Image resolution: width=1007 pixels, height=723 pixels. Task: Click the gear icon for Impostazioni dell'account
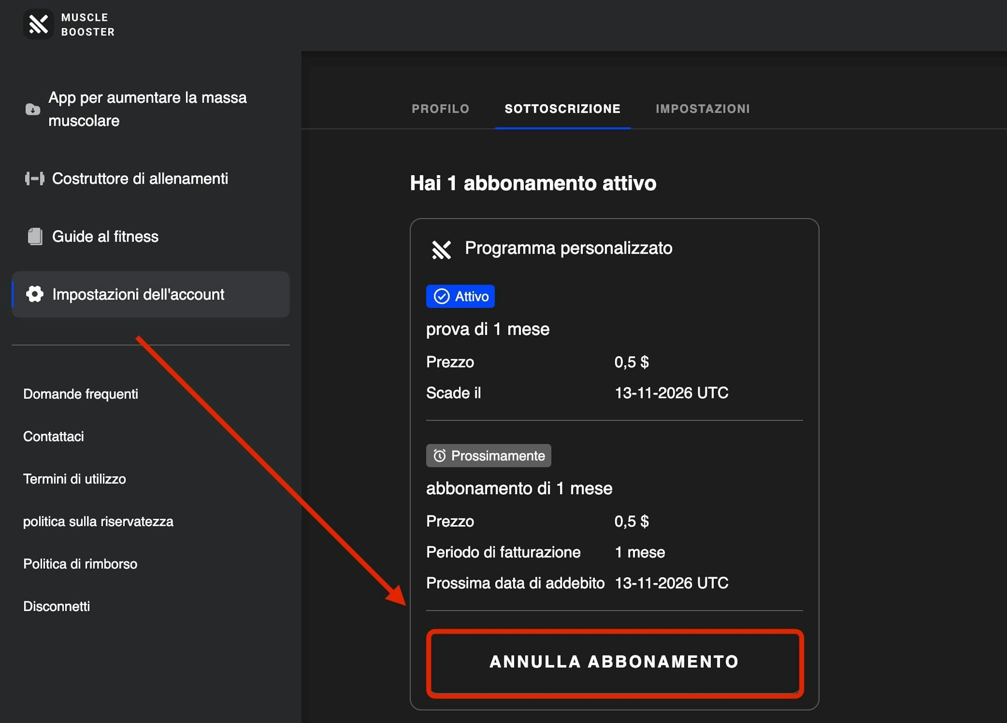click(x=35, y=294)
